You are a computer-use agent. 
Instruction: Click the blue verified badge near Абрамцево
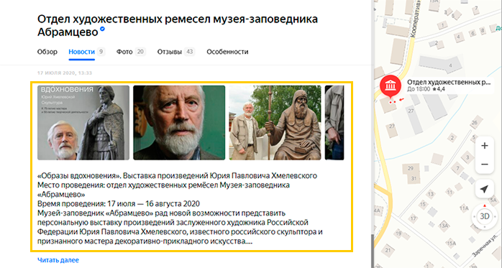(102, 29)
